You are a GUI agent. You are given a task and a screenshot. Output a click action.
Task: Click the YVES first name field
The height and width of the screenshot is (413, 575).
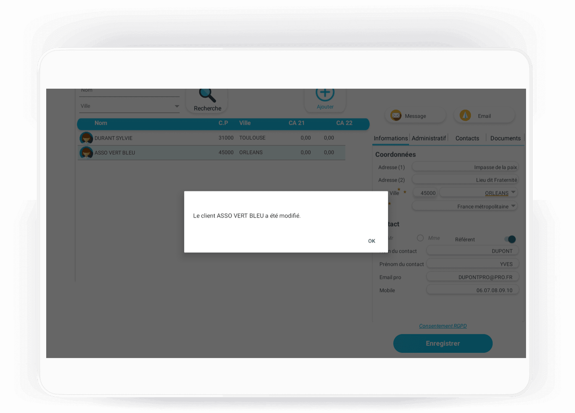472,264
